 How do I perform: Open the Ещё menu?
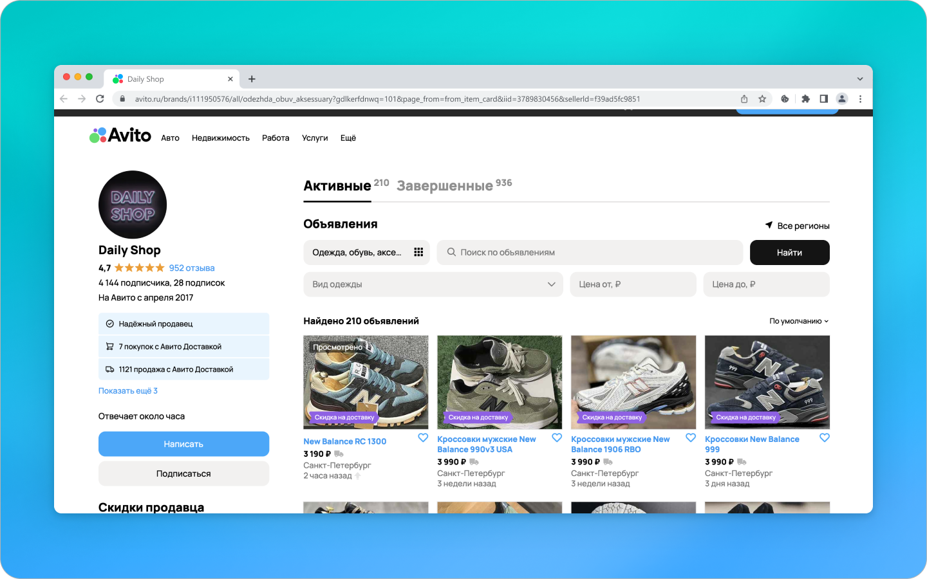(348, 138)
